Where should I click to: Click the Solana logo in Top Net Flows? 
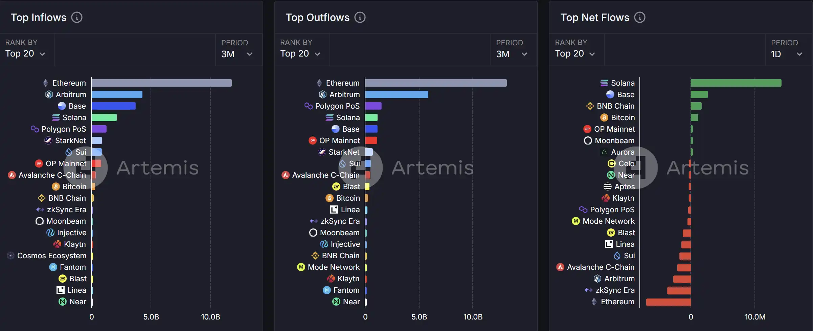(x=604, y=83)
